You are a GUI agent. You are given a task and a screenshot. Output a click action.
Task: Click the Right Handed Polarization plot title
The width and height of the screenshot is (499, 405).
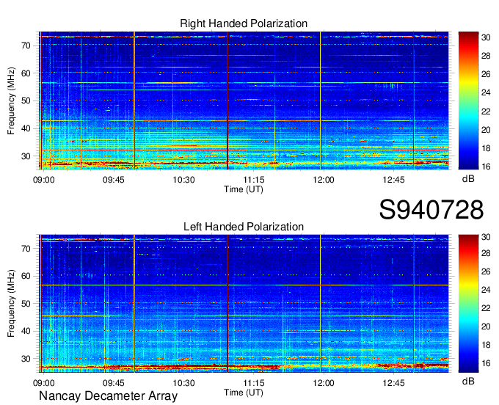244,23
